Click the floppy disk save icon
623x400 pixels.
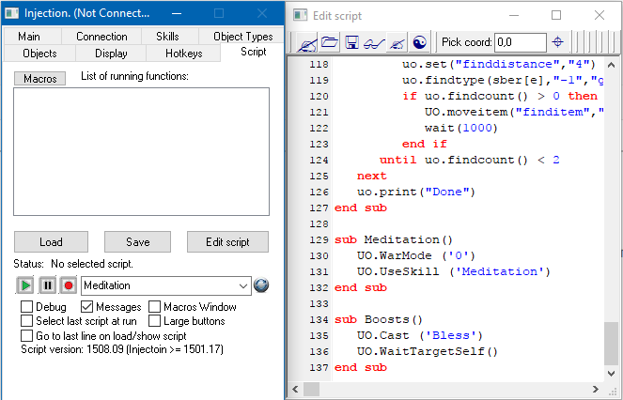point(351,42)
